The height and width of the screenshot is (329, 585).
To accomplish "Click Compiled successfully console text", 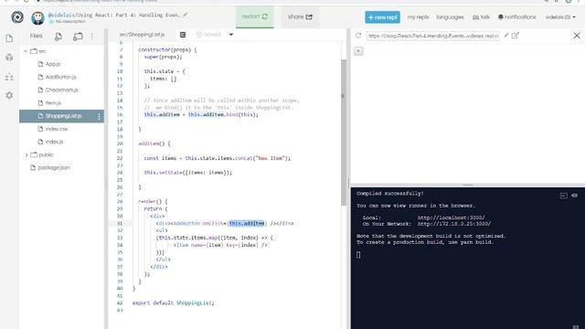I will [x=390, y=194].
